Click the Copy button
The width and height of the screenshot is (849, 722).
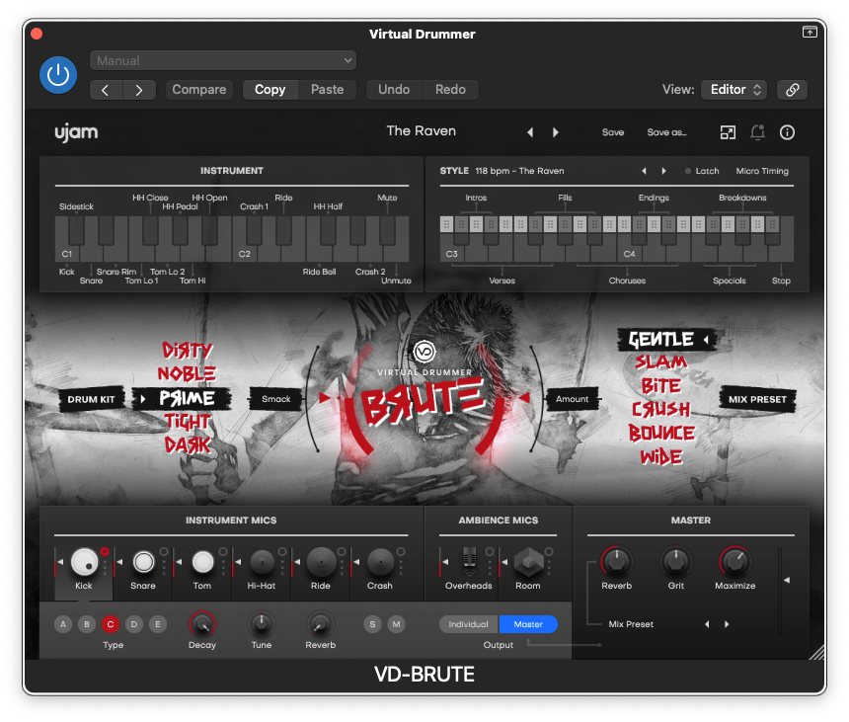coord(270,90)
